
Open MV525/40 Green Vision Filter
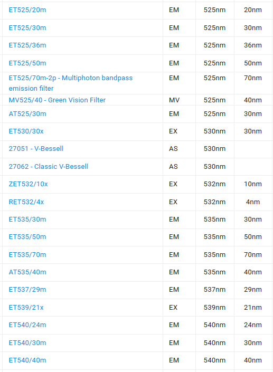(x=57, y=100)
